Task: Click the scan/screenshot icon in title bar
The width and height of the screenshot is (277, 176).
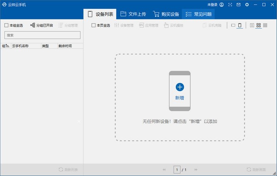Action: tap(230, 5)
